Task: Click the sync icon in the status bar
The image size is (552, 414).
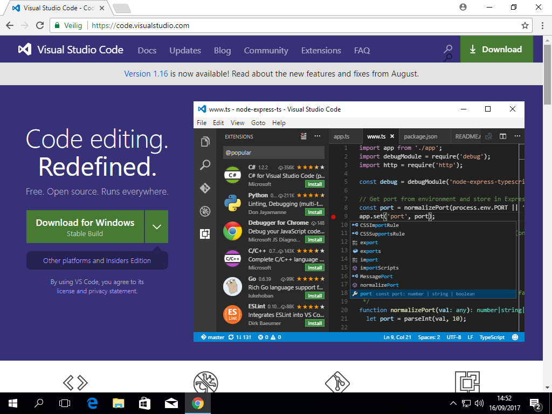Action: (231, 337)
